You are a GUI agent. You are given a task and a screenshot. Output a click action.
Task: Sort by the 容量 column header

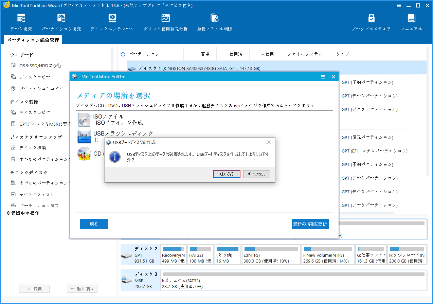pos(205,54)
